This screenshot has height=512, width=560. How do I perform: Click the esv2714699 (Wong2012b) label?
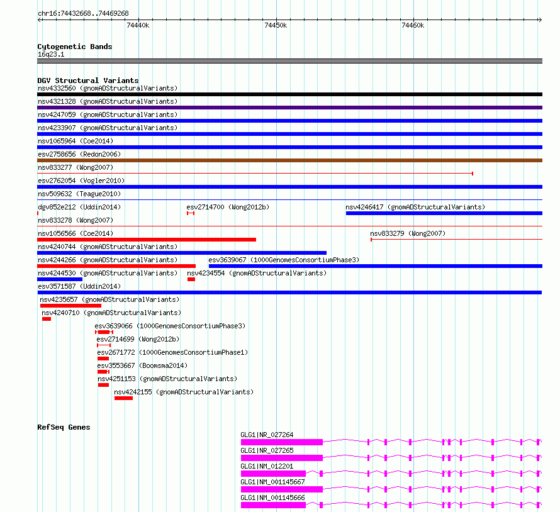(x=138, y=339)
